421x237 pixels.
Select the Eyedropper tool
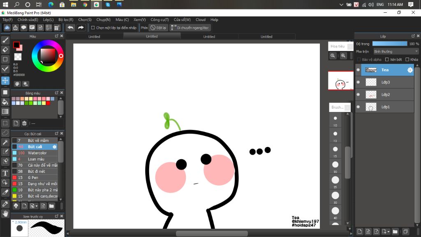(5, 204)
